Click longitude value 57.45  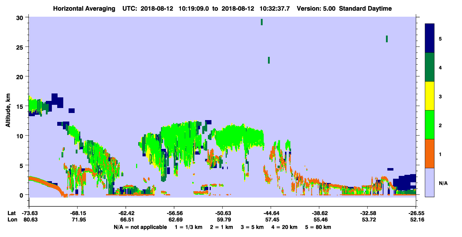[x=272, y=220]
